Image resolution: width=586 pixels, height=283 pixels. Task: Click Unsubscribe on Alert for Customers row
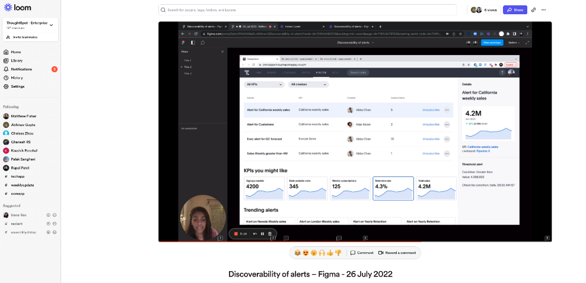pos(431,124)
